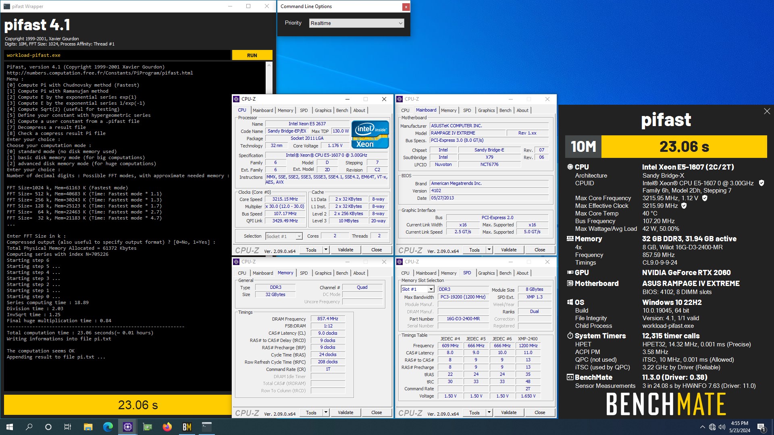Screen dimensions: 774x435
Task: Switch to Bench tab in CPU window
Action: coord(342,110)
